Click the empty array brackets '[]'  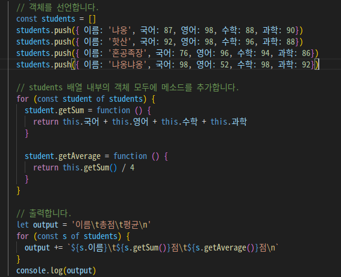tap(92, 19)
